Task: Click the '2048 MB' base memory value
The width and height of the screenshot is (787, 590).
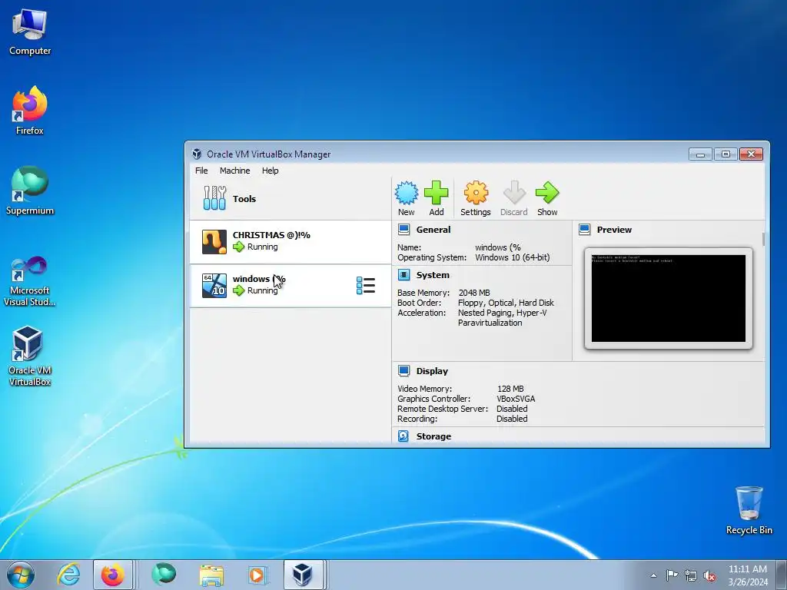Action: coord(474,293)
